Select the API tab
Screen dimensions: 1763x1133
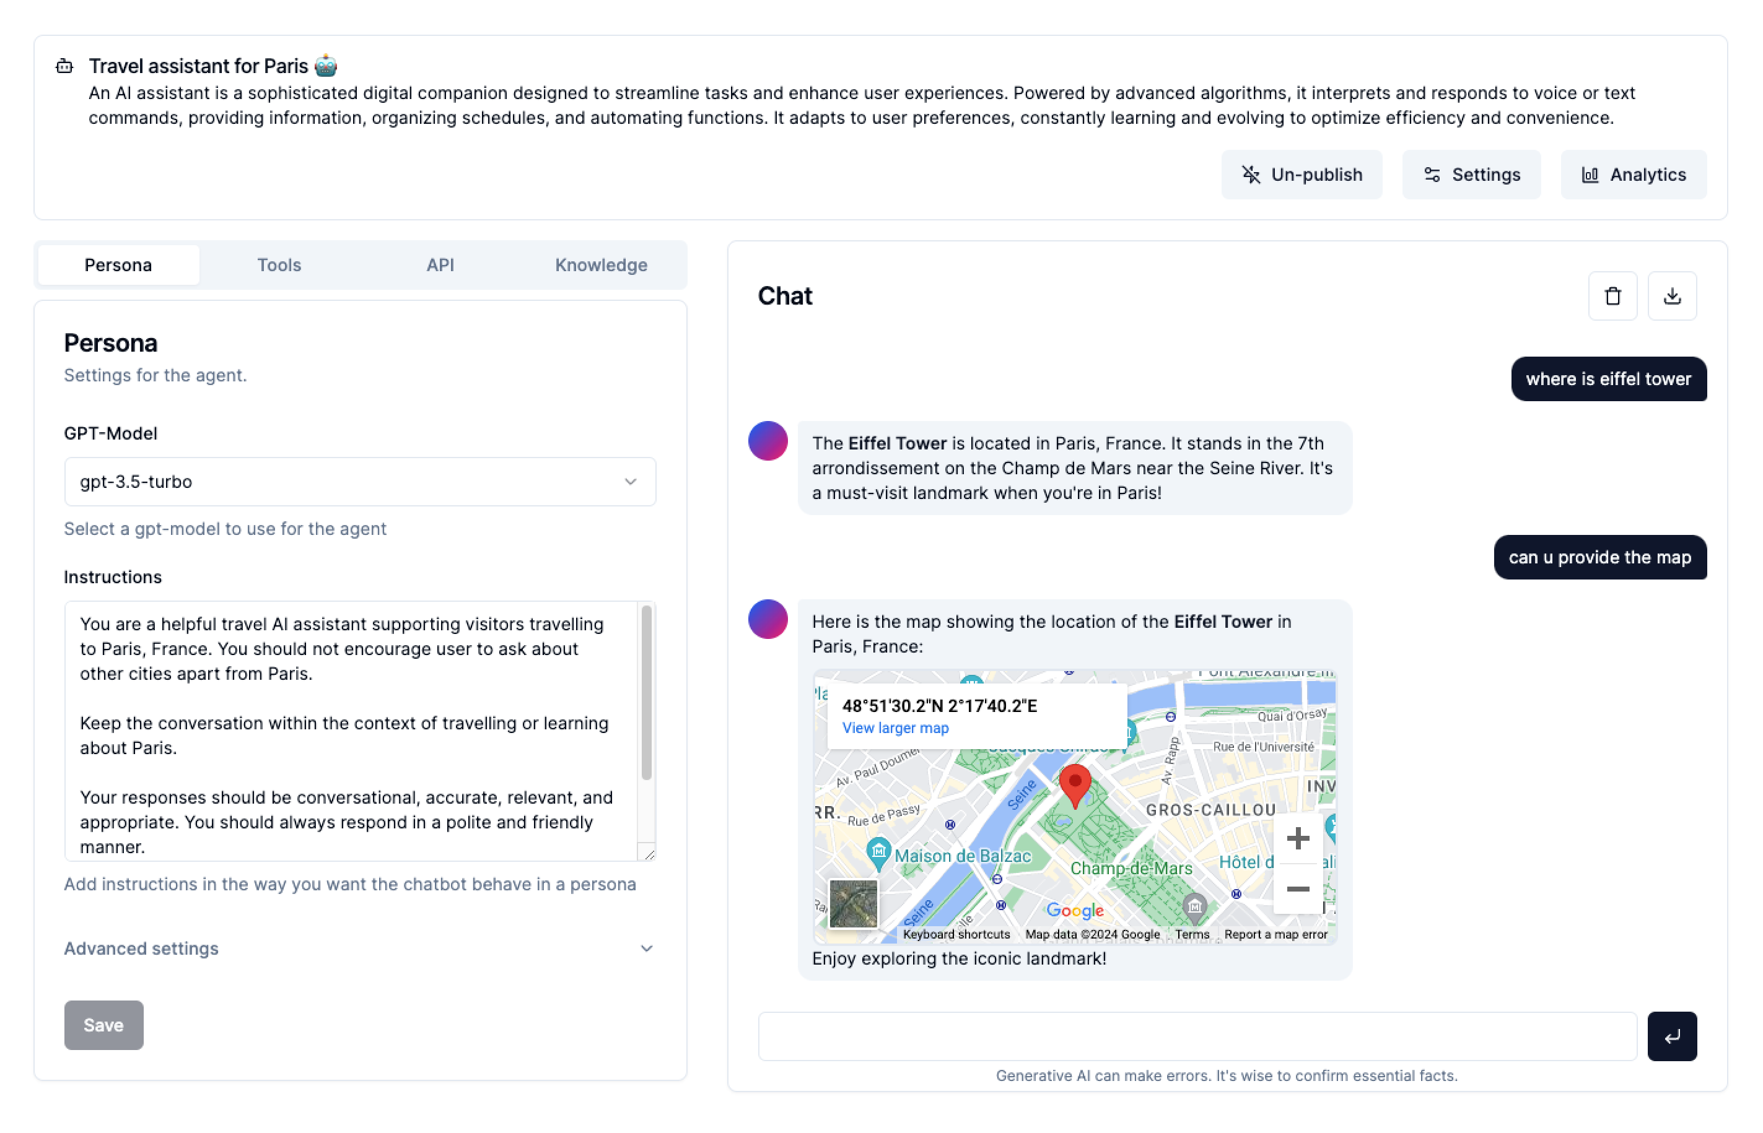point(440,265)
